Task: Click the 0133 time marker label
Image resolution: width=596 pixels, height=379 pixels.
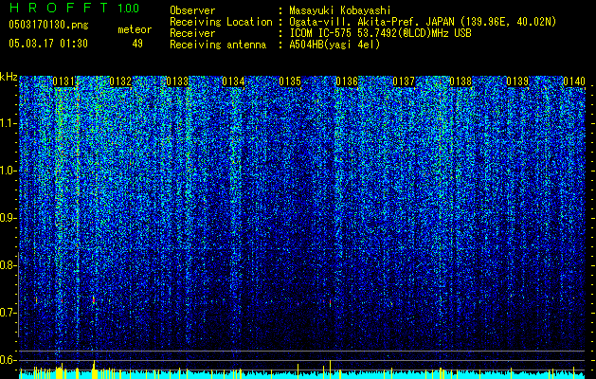Action: [x=177, y=81]
